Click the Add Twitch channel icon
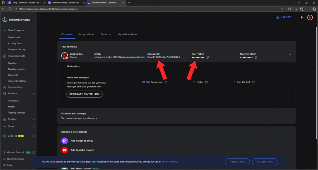The height and width of the screenshot is (170, 318). click(65, 141)
